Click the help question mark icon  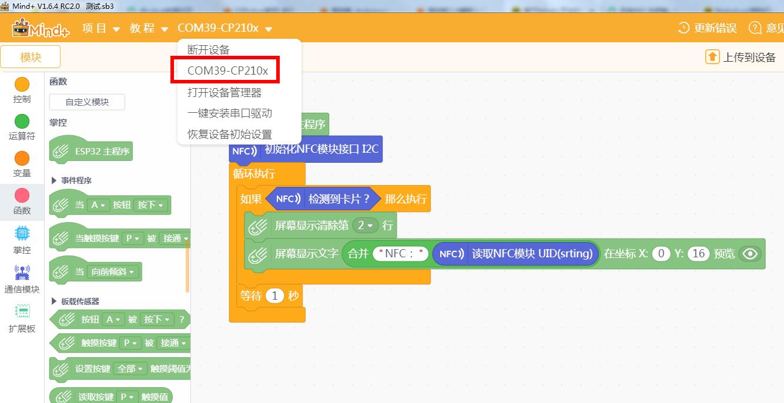755,28
